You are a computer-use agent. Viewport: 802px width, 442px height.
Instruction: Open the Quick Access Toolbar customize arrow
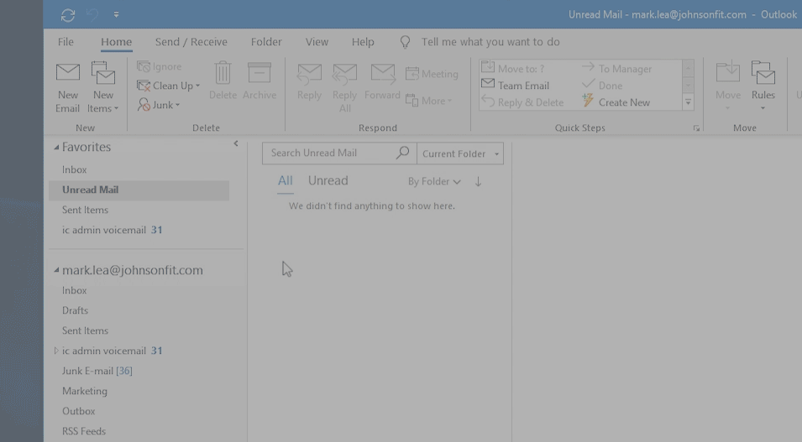pyautogui.click(x=116, y=15)
